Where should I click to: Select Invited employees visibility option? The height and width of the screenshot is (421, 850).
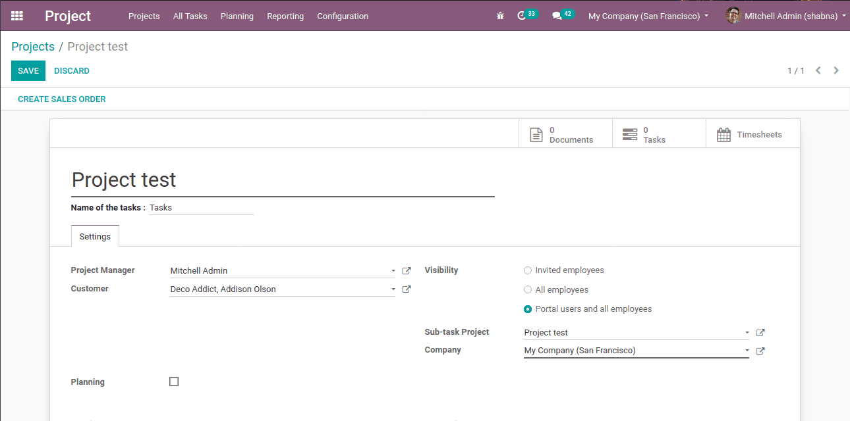528,270
